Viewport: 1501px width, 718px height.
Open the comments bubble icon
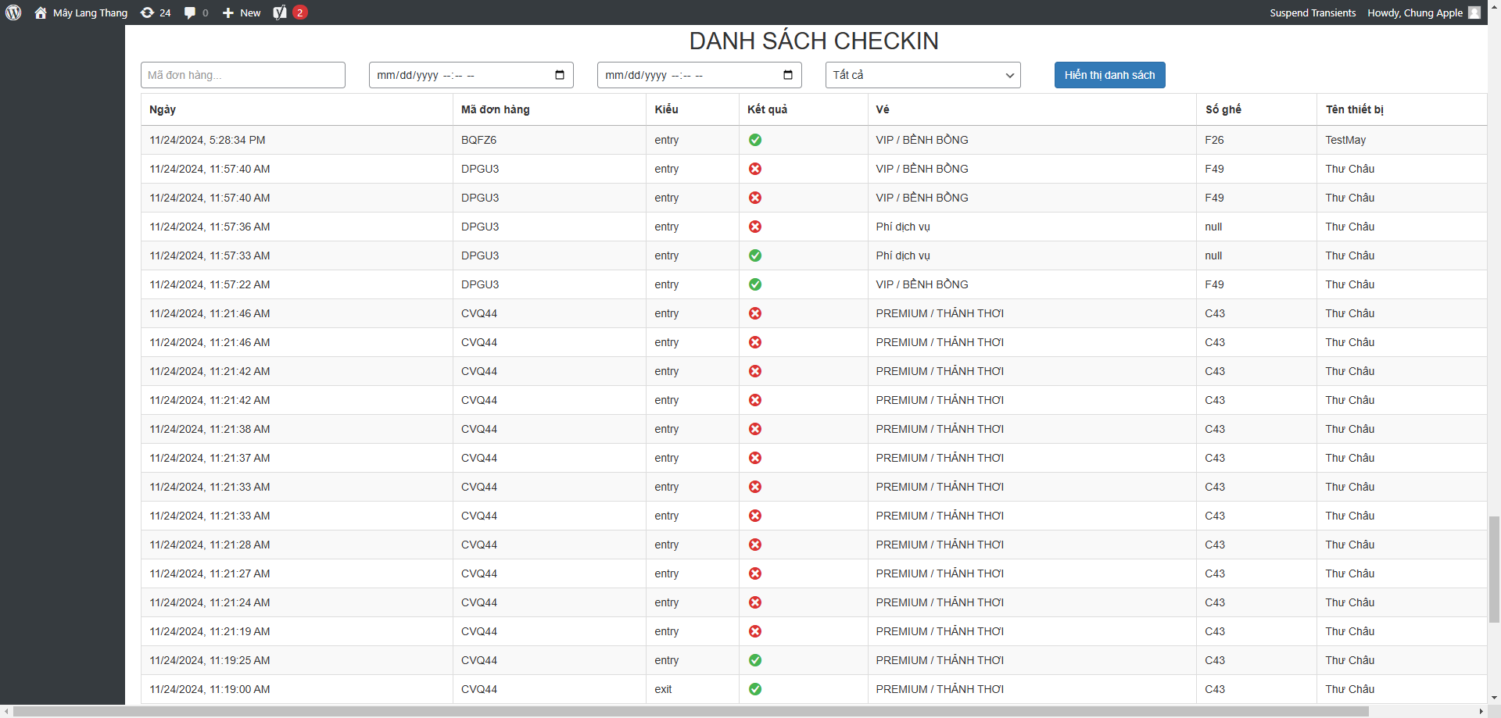coord(190,13)
